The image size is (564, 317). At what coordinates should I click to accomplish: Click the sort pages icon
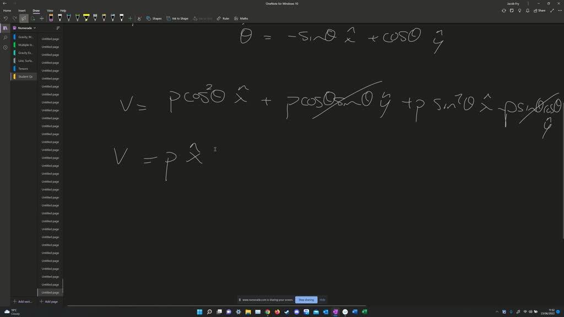[x=58, y=28]
